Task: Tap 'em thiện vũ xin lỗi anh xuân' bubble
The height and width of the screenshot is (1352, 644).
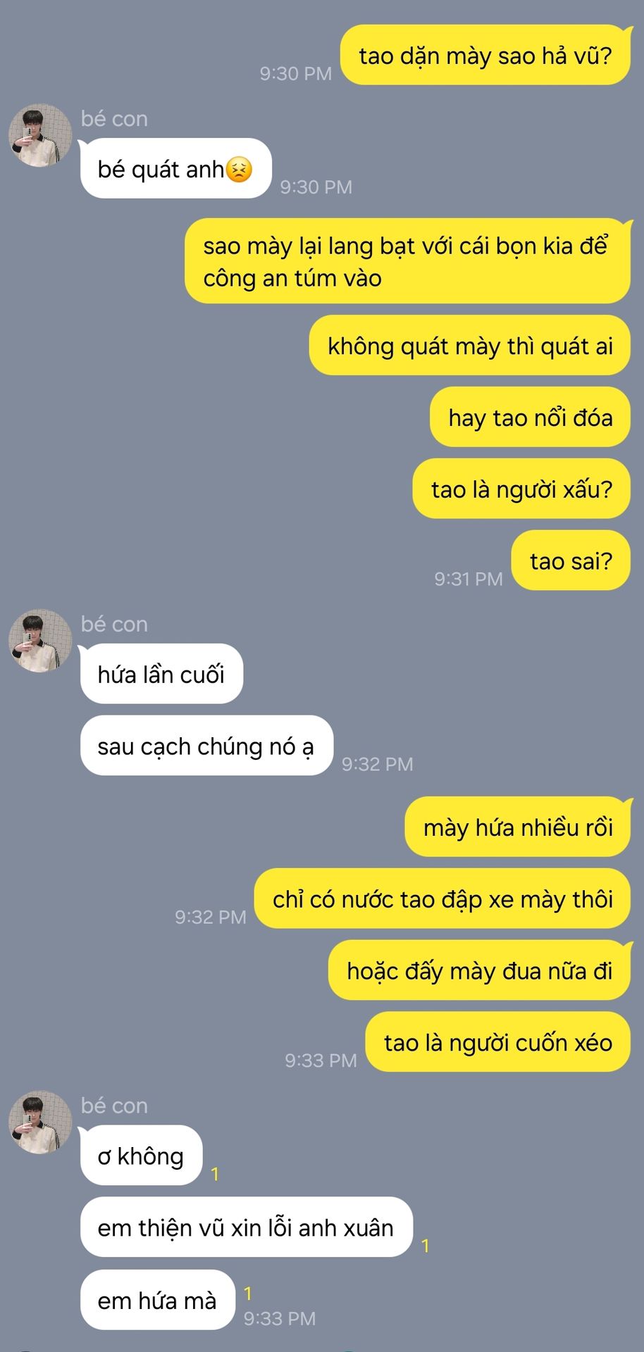Action: tap(247, 1227)
